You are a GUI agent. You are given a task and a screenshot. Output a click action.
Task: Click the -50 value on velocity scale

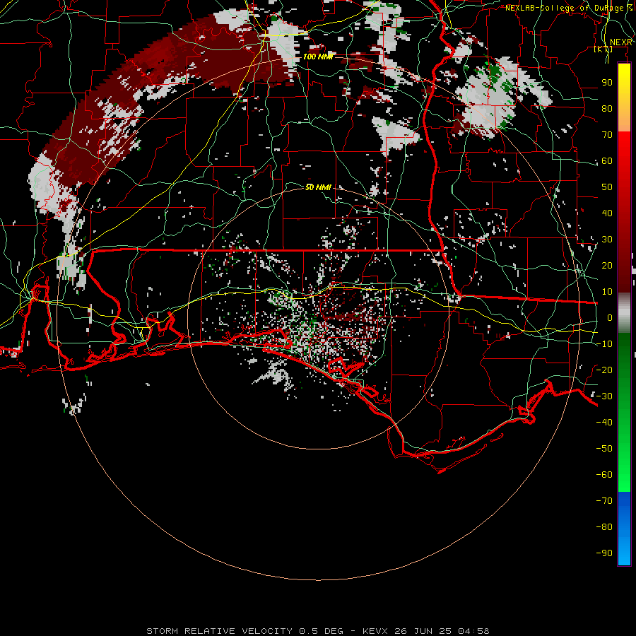click(604, 449)
